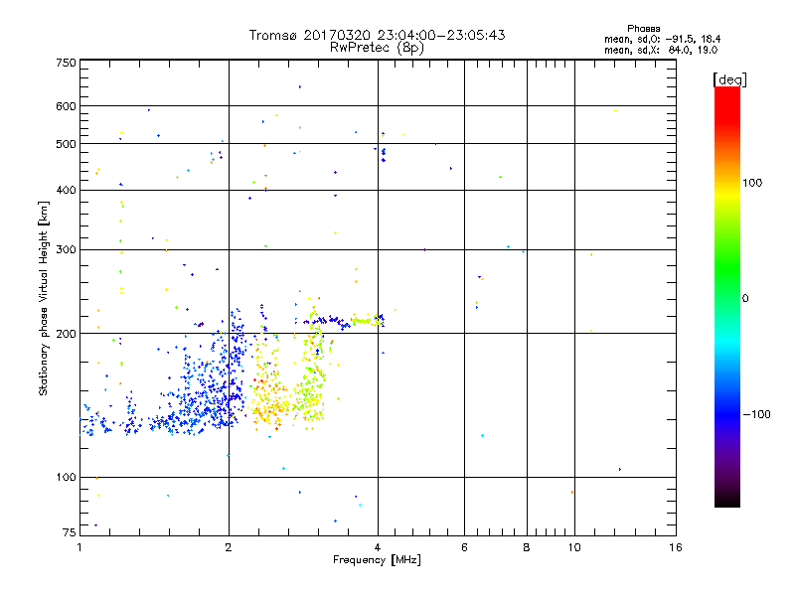The height and width of the screenshot is (596, 795).
Task: Click the y-axis tick label '500'
Action: pyautogui.click(x=66, y=144)
